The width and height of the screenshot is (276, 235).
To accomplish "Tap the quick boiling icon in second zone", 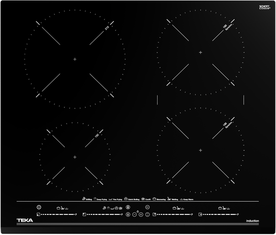I will [117, 208].
